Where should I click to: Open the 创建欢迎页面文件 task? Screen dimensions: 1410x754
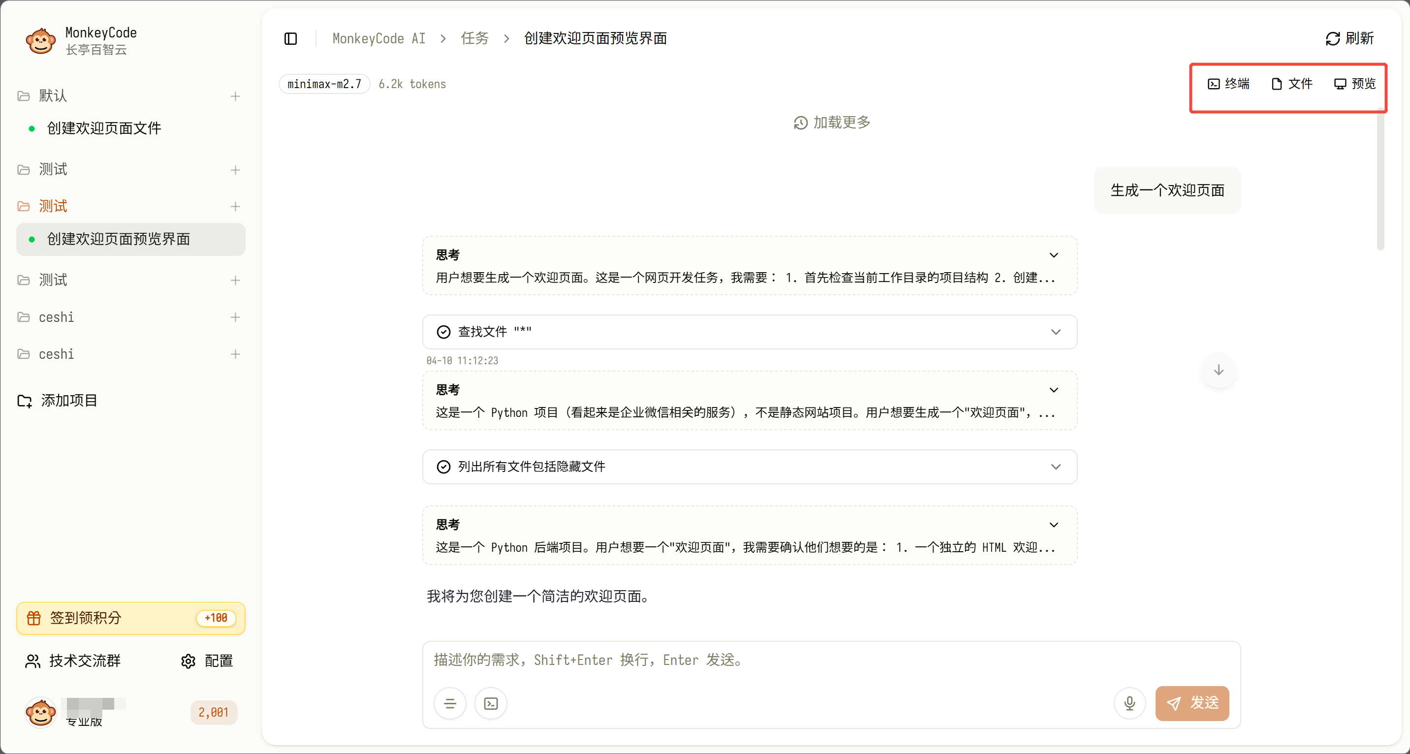click(x=104, y=128)
